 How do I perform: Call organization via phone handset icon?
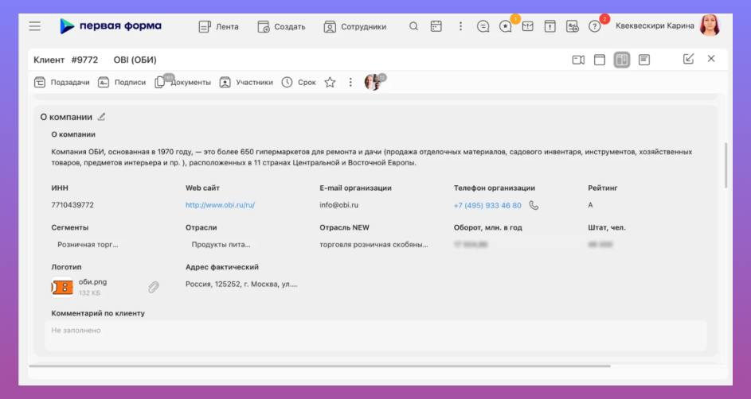pos(534,205)
